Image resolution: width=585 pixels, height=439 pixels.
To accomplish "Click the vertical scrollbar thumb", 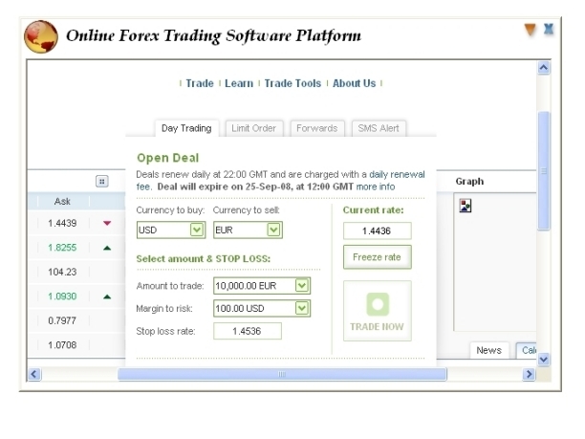I will pyautogui.click(x=544, y=171).
